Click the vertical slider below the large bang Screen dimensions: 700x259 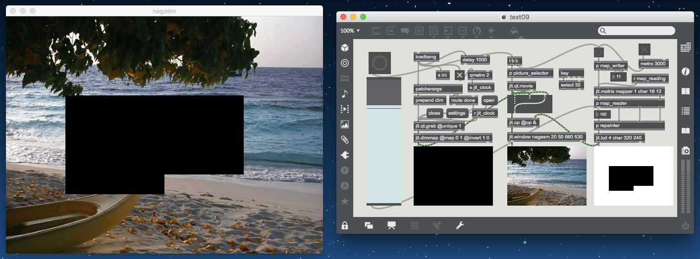point(384,141)
